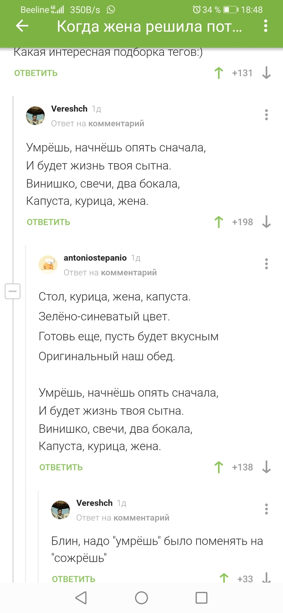Downvote the bottom comment rated +33
The image size is (283, 613).
266,579
